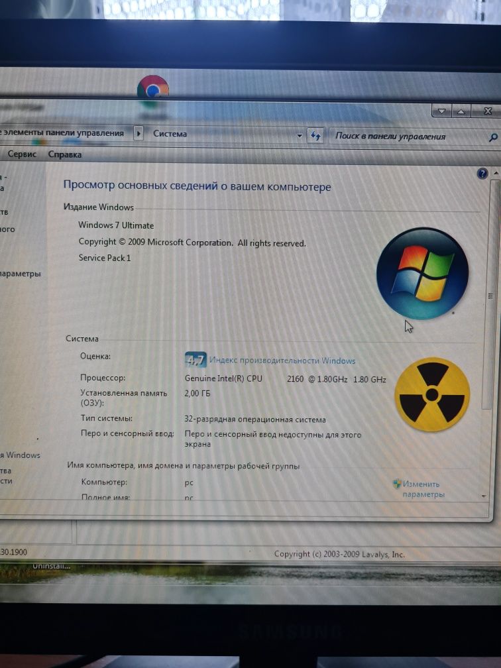Click the window's minimize button
The width and height of the screenshot is (501, 668).
coord(442,111)
